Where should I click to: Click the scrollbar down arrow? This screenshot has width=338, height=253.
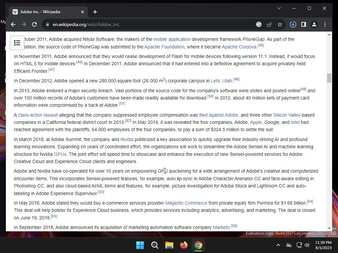point(329,228)
